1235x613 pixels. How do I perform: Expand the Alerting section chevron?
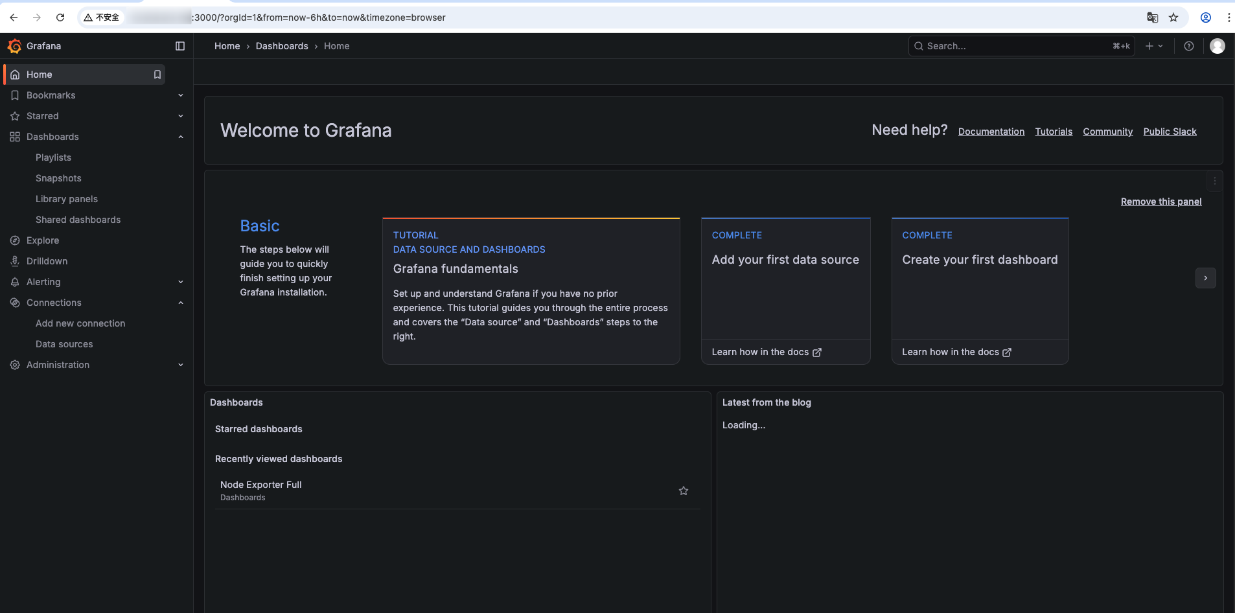[x=181, y=282]
